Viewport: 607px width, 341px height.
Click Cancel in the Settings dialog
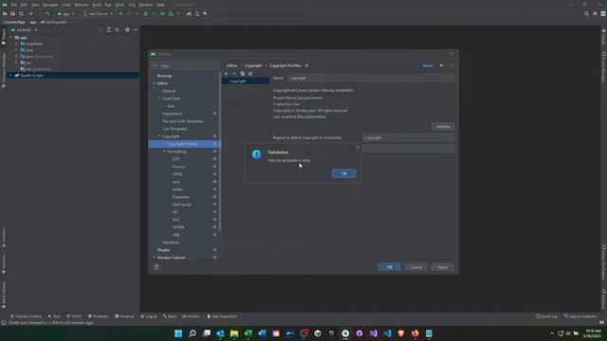pos(416,267)
